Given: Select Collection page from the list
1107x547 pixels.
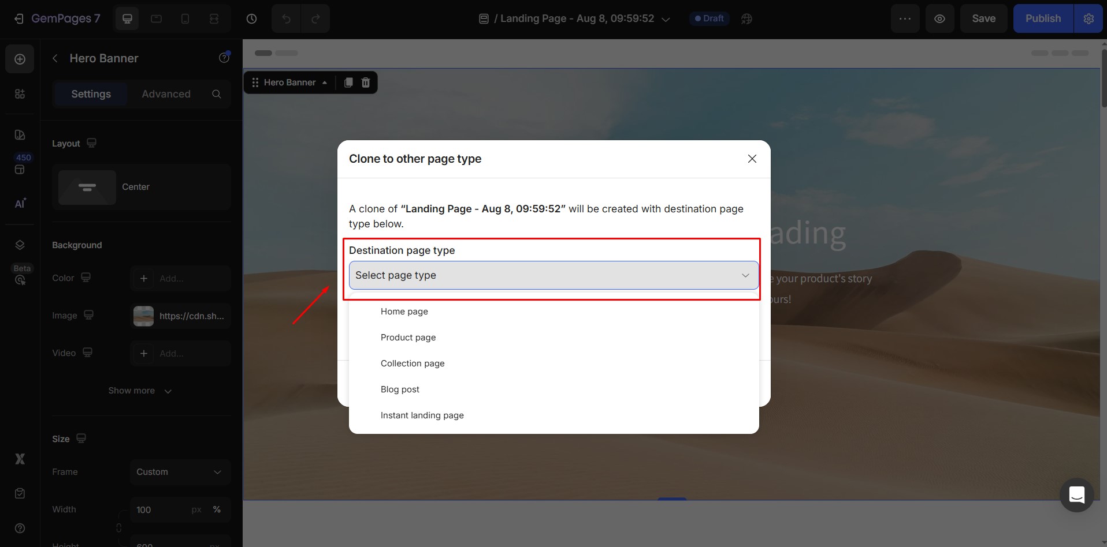Looking at the screenshot, I should [412, 363].
